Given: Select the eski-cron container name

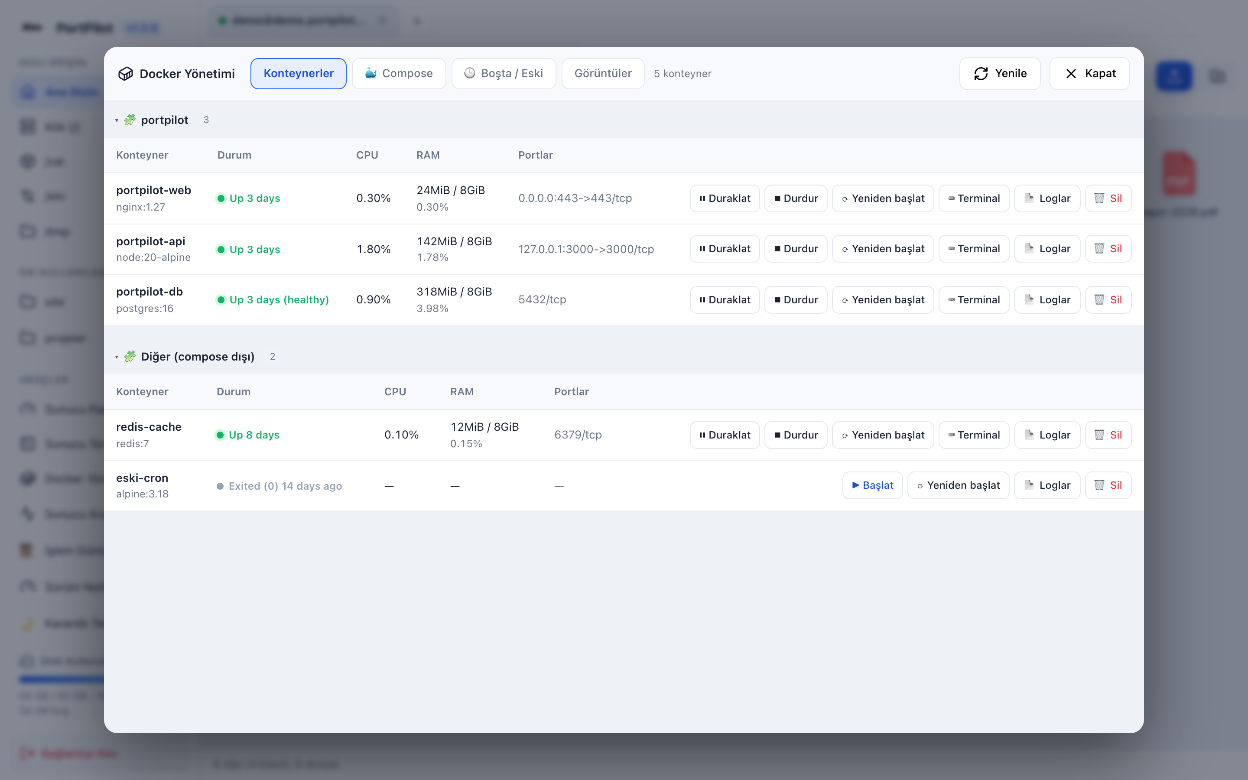Looking at the screenshot, I should (142, 478).
